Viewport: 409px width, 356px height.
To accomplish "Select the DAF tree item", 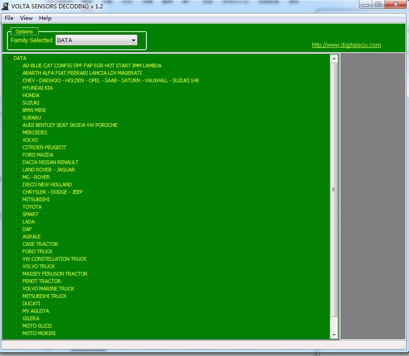I will click(27, 229).
